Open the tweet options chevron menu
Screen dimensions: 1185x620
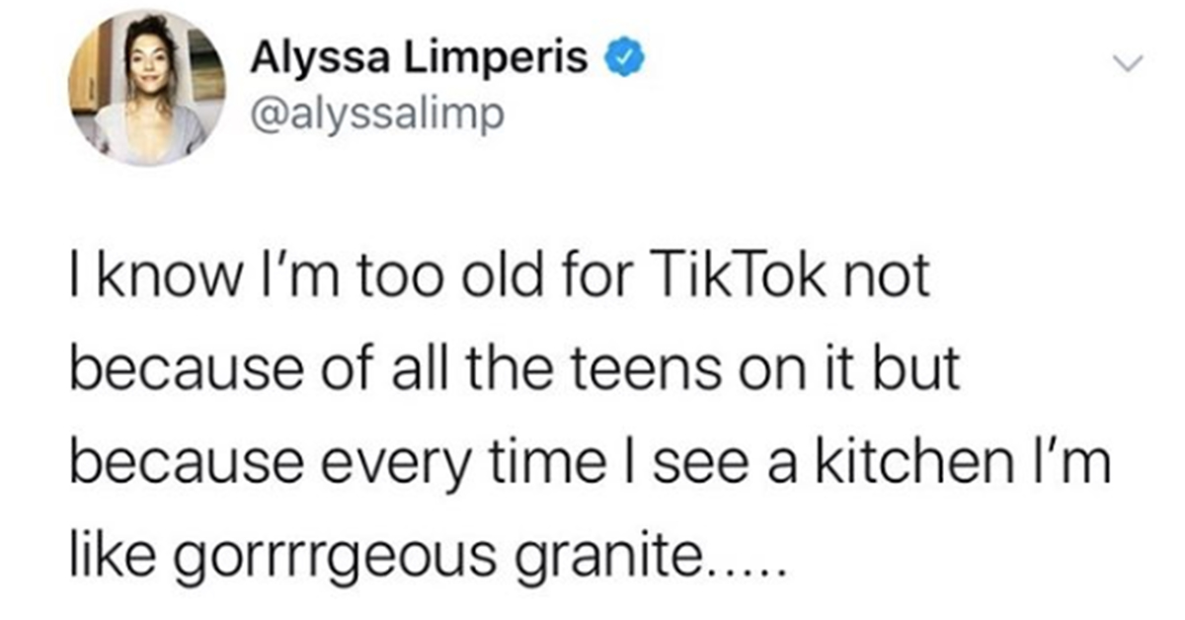1126,64
